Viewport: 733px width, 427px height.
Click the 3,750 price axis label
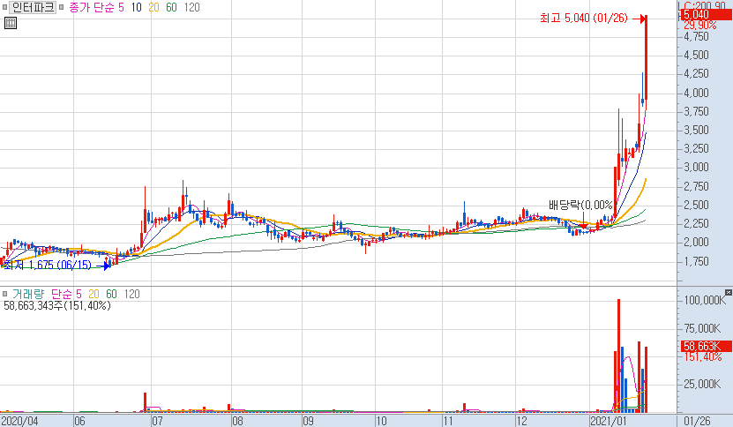(697, 111)
